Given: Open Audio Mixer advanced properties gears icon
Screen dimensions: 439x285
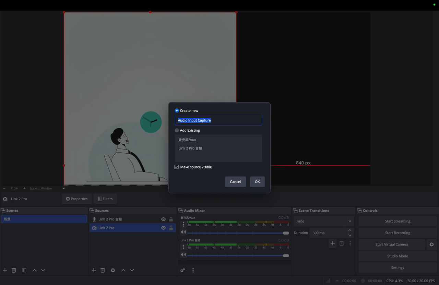Looking at the screenshot, I should pos(183,270).
